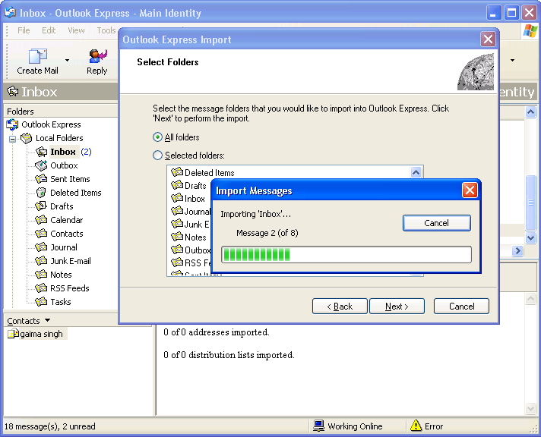
Task: Select the Drafts folder icon in tree
Action: click(x=41, y=206)
